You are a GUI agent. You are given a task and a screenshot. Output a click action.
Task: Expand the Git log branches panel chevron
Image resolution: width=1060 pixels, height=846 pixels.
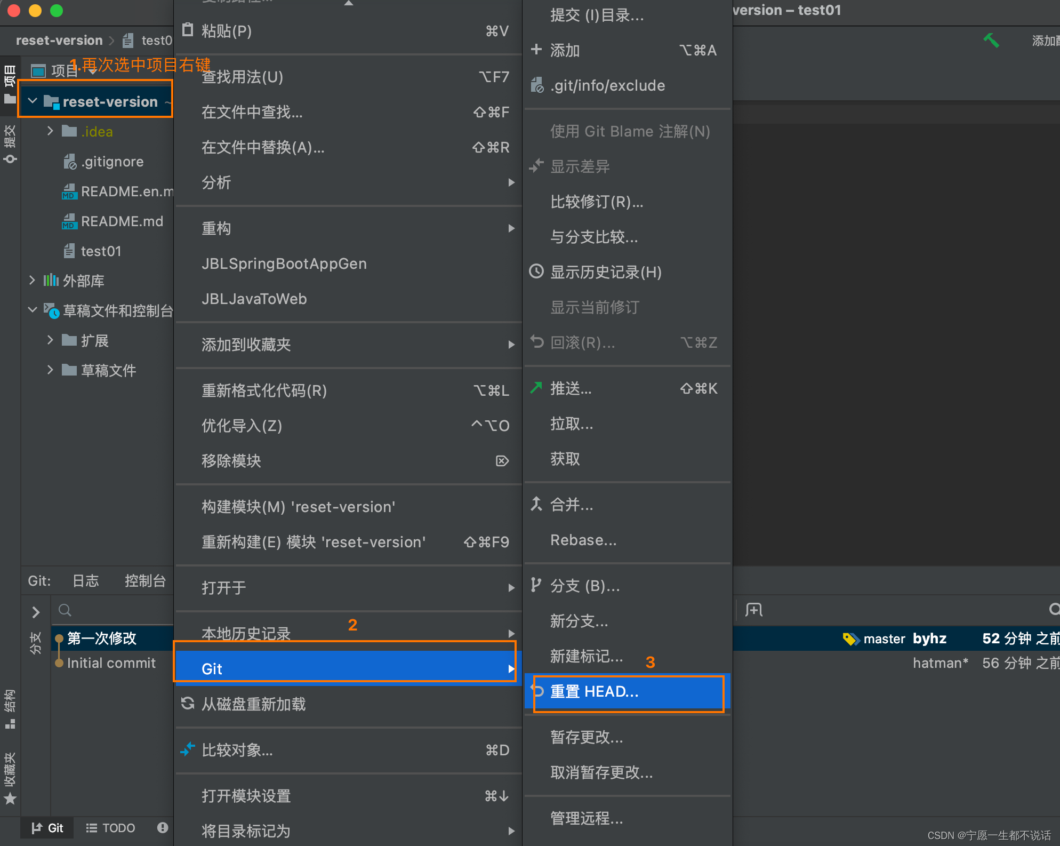coord(36,612)
